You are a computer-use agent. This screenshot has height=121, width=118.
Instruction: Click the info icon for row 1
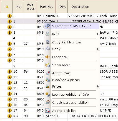9,21
